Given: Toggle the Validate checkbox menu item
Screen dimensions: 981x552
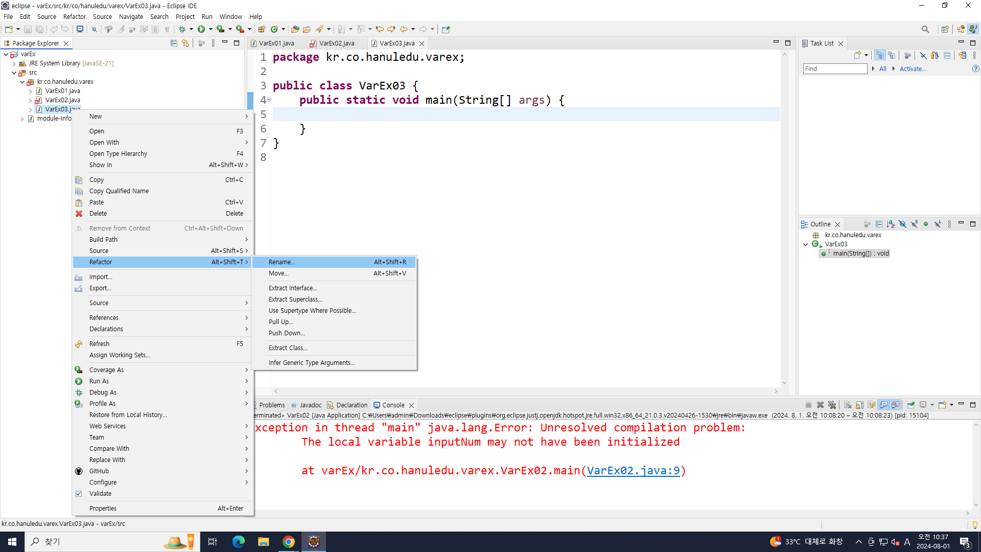Looking at the screenshot, I should click(100, 494).
